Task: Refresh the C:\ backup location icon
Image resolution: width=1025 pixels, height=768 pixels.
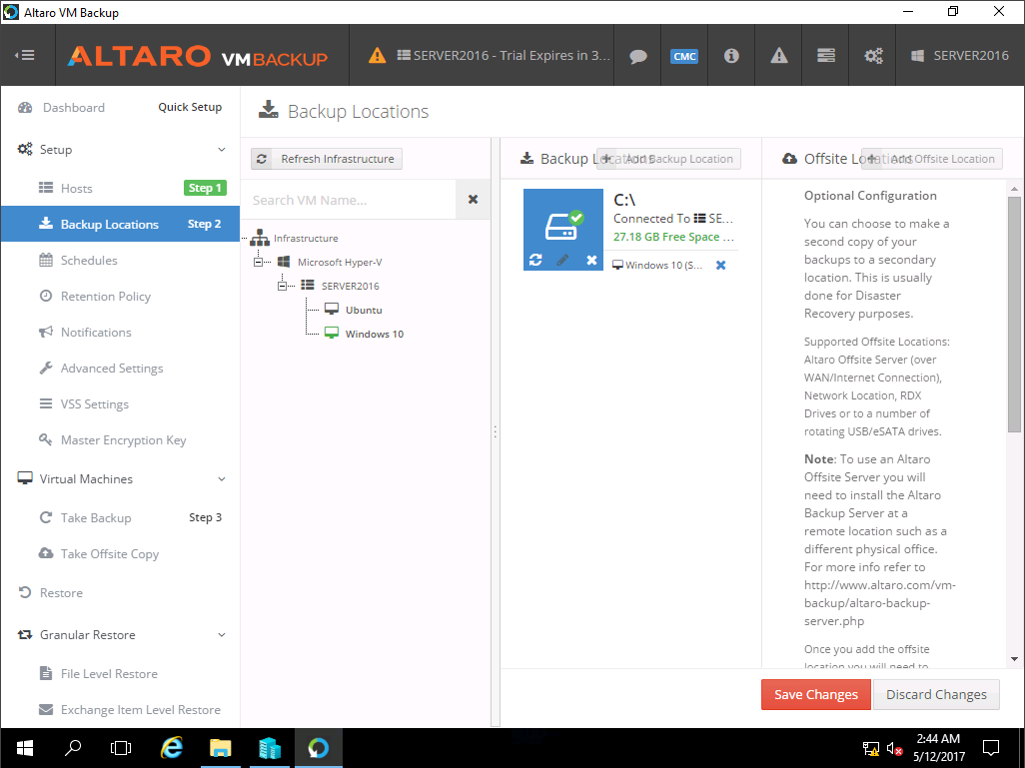Action: pos(535,260)
